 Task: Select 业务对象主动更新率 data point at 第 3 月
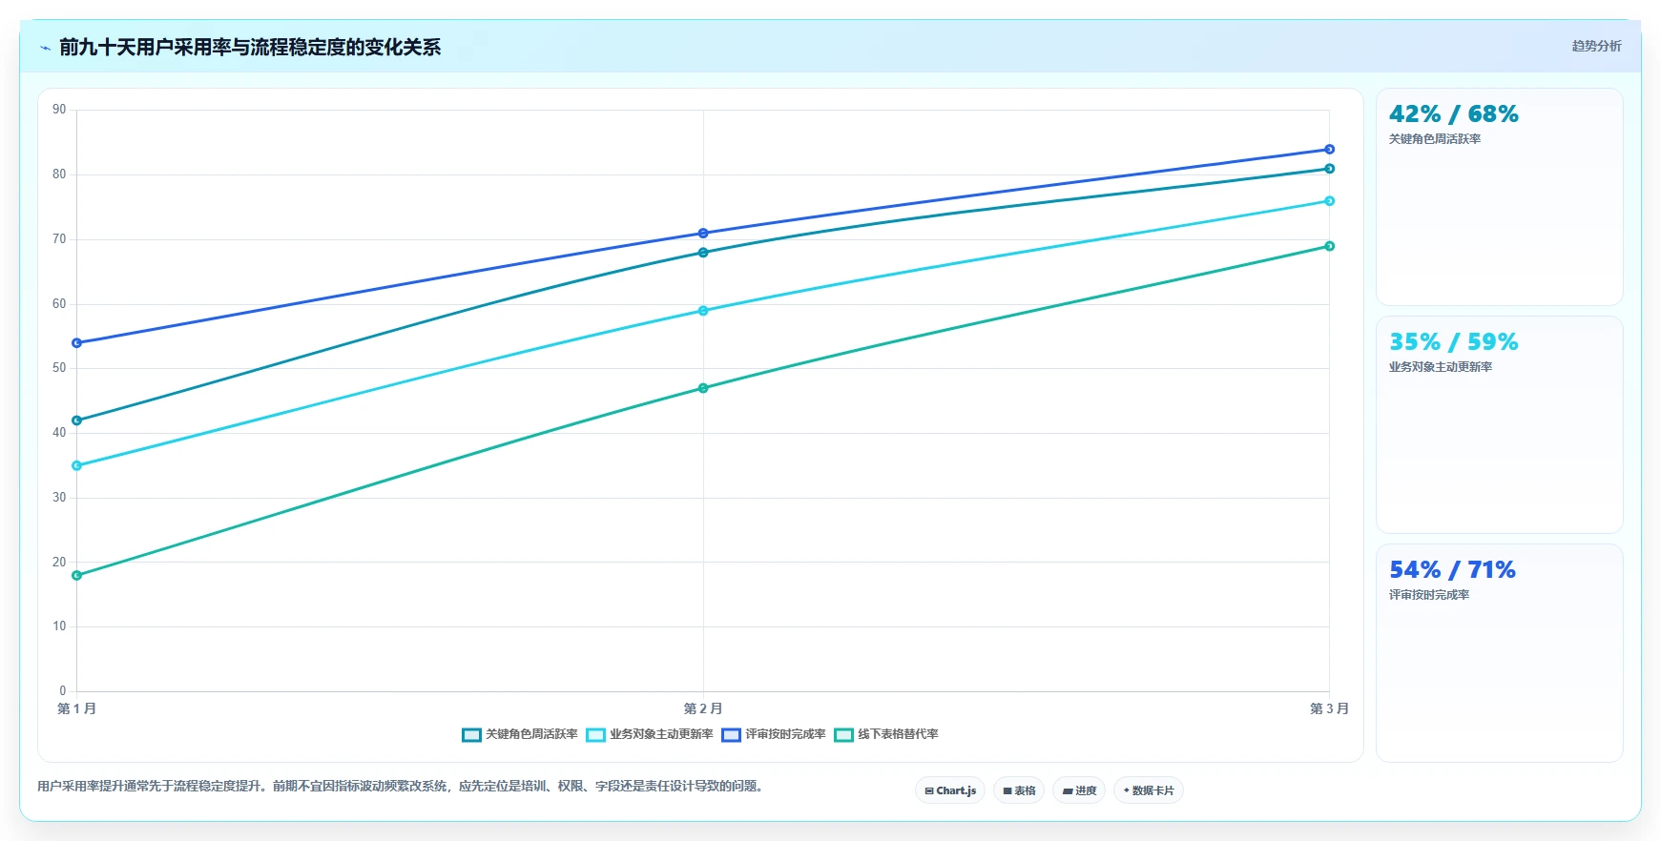tap(1329, 201)
